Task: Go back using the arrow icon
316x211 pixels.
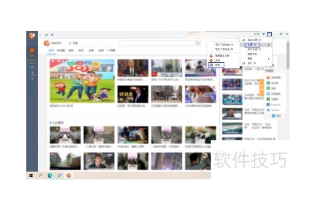Action: point(41,35)
